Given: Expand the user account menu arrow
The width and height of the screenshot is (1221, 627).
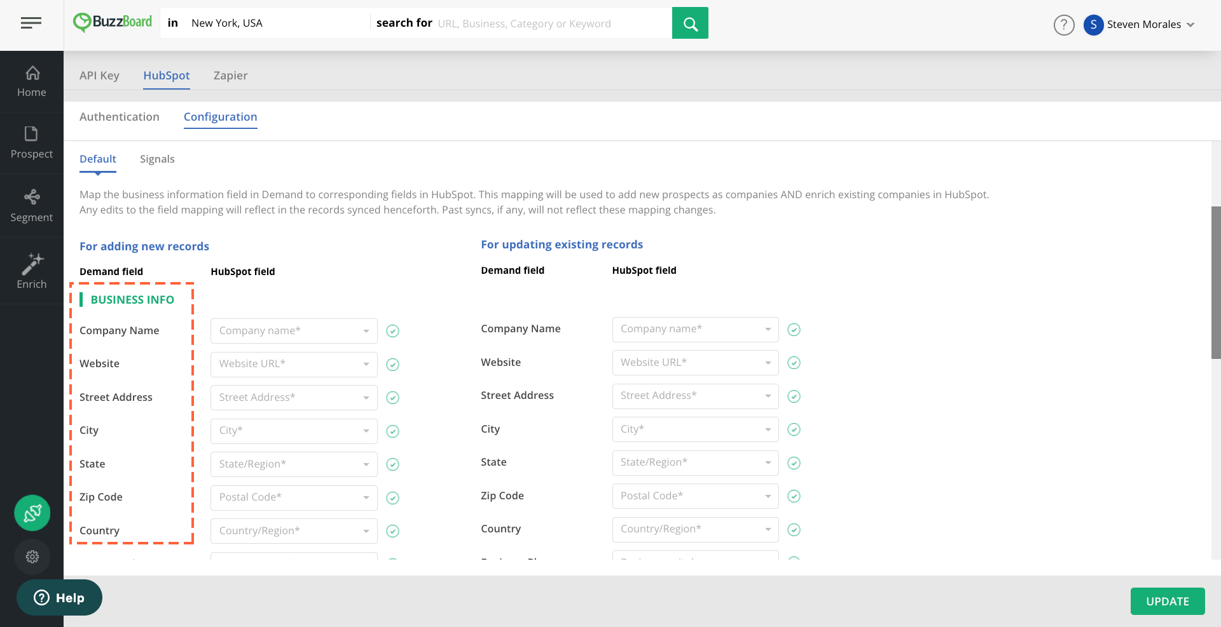Looking at the screenshot, I should point(1190,25).
